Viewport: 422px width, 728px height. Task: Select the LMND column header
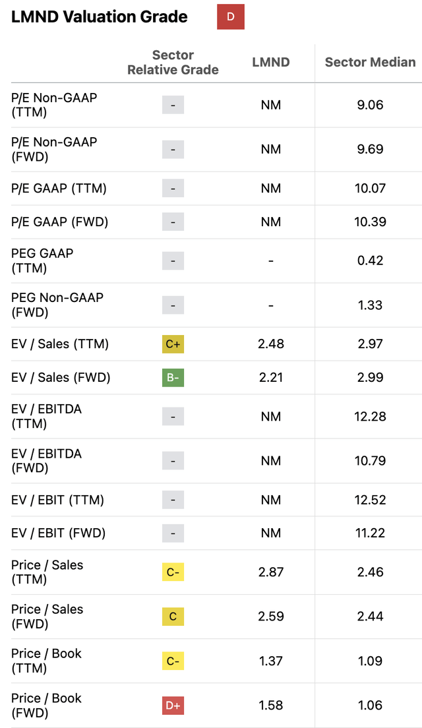pos(271,63)
